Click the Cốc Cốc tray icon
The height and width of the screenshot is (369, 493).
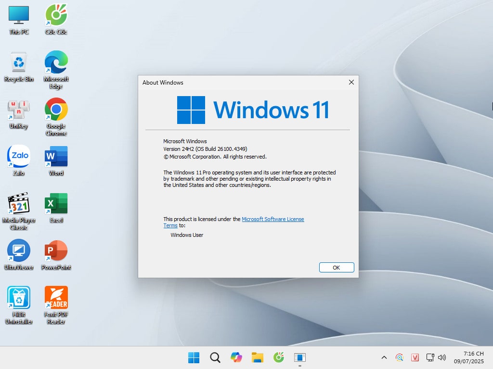(399, 357)
